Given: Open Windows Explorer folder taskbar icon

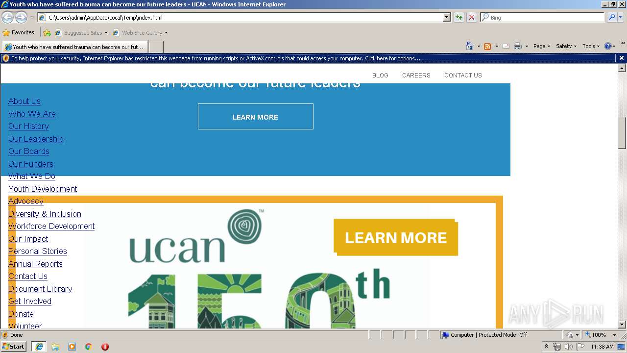Looking at the screenshot, I should coord(55,347).
